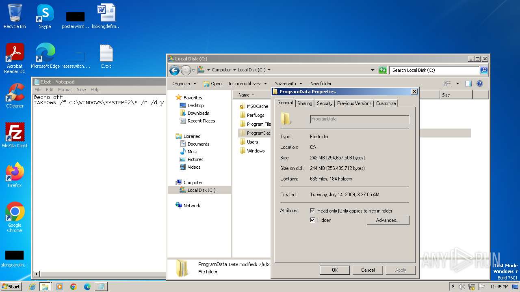Open the Notepad File menu
This screenshot has height=292, width=520.
click(38, 90)
